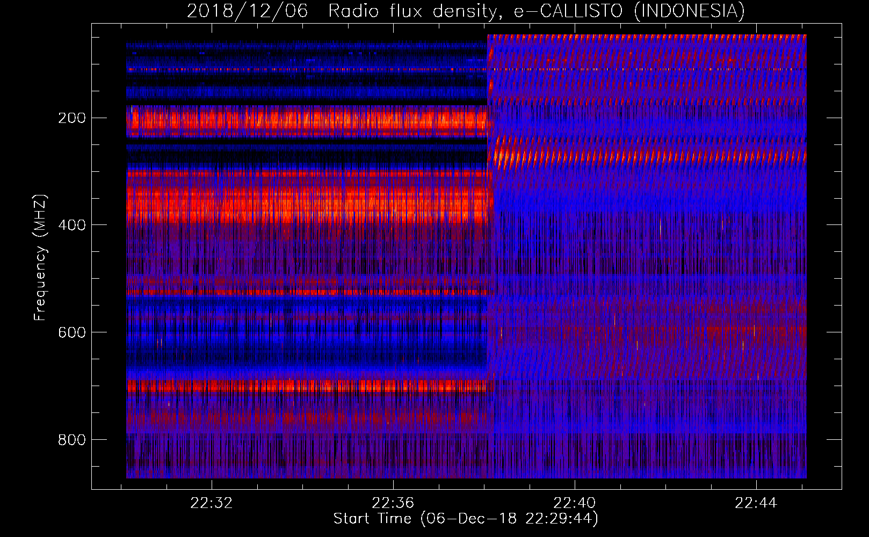Click the 22:40 time axis label
This screenshot has height=537, width=869.
(575, 503)
